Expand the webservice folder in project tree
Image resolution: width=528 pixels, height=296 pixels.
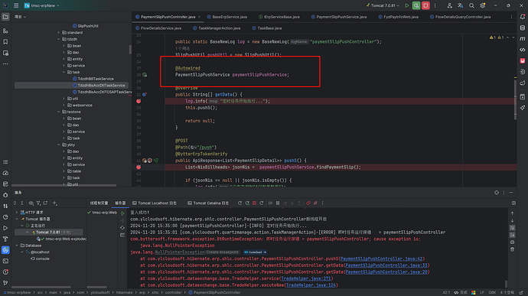(64, 105)
